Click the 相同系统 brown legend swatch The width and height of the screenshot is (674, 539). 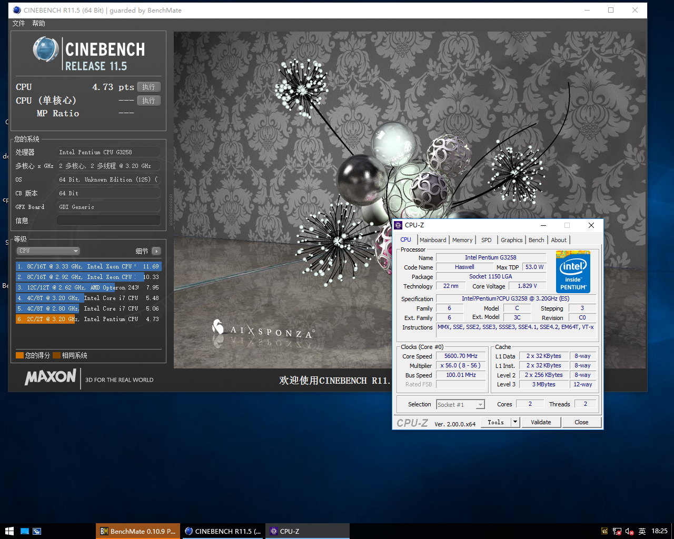tap(57, 355)
